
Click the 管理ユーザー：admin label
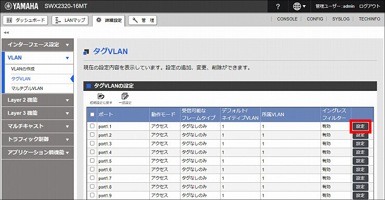(335, 6)
